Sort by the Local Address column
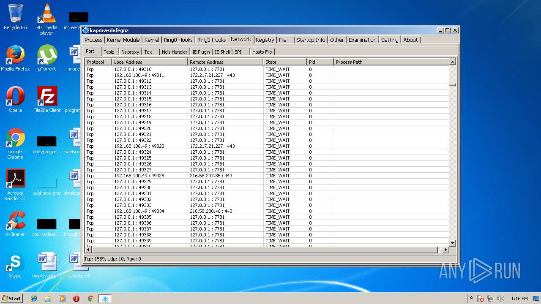This screenshot has height=304, width=541. click(150, 62)
